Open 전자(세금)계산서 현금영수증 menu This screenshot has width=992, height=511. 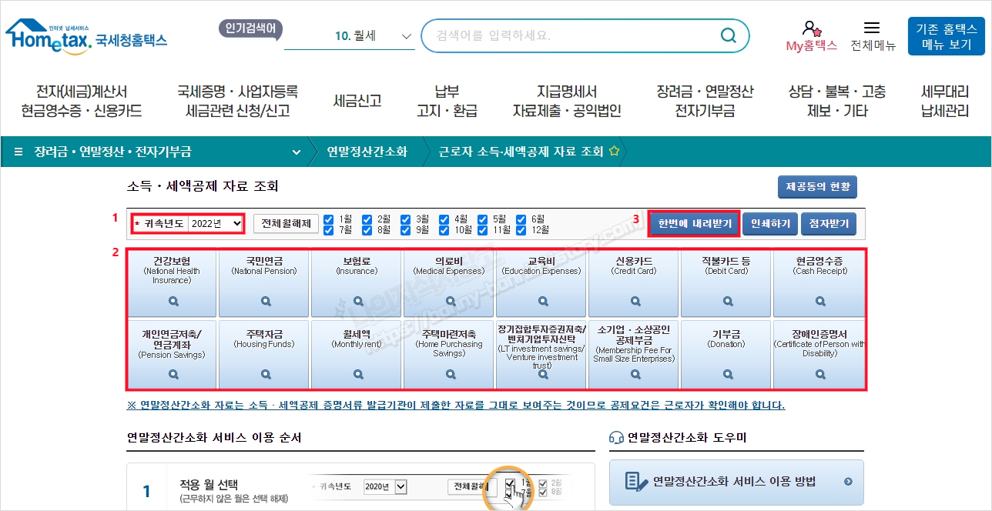tap(82, 101)
